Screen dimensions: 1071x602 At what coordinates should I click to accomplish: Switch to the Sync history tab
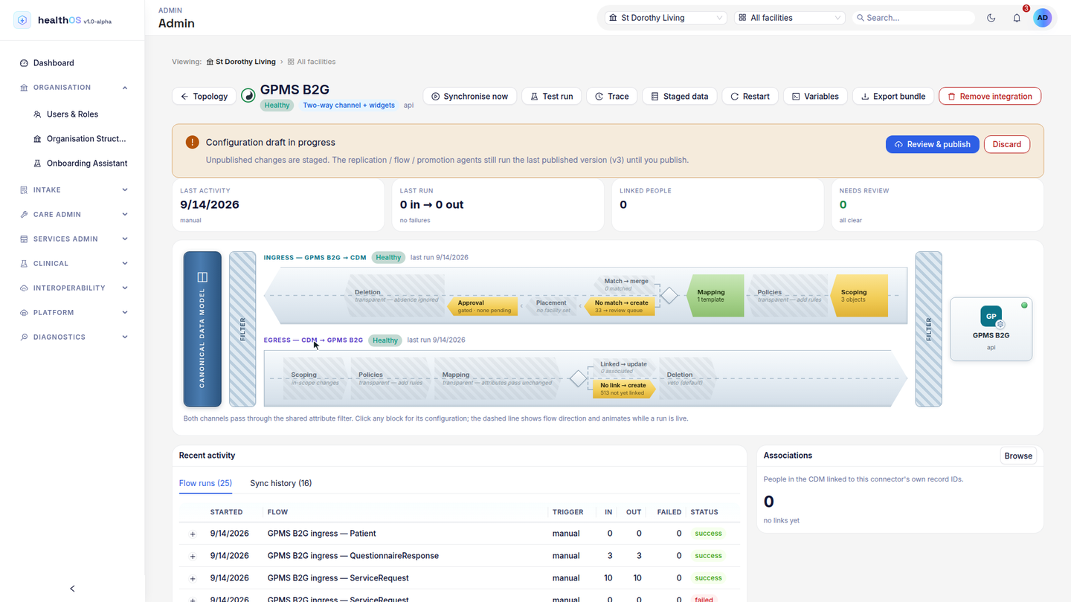click(280, 483)
